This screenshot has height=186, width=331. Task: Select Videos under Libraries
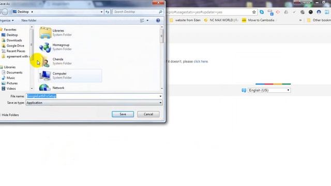click(x=9, y=89)
